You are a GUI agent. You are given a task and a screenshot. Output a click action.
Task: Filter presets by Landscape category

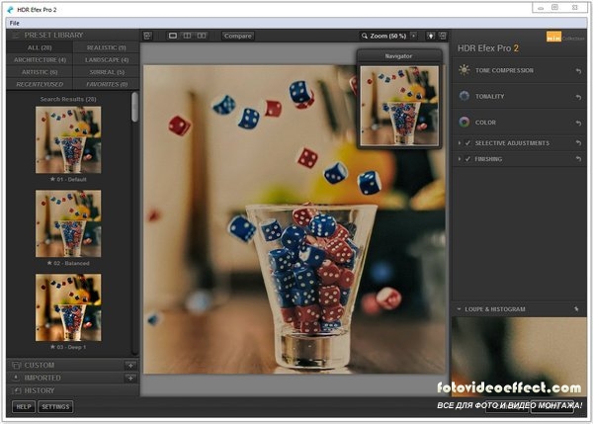pos(107,59)
